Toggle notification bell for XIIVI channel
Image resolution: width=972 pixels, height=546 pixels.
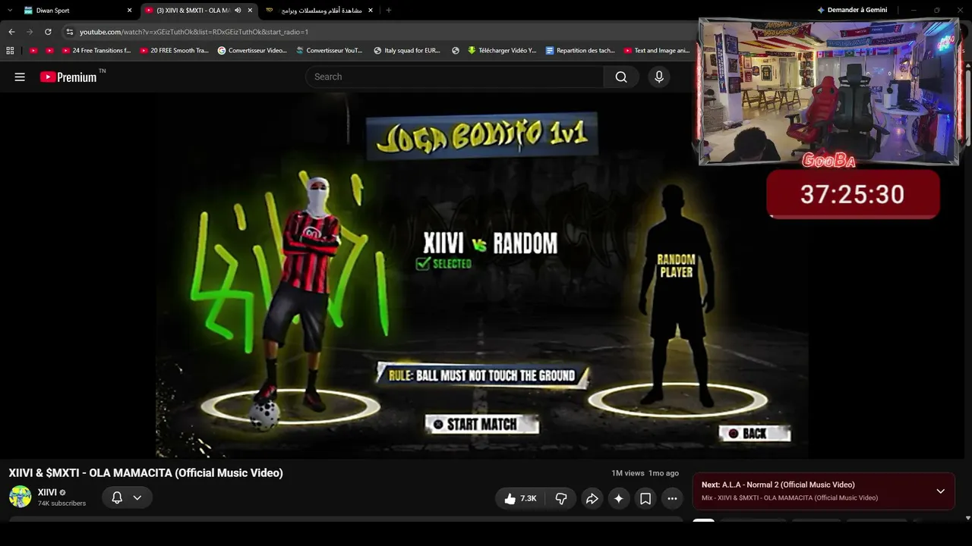click(117, 497)
